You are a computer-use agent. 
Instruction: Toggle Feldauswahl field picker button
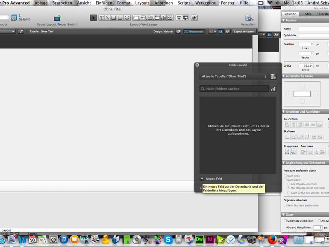pos(194,32)
